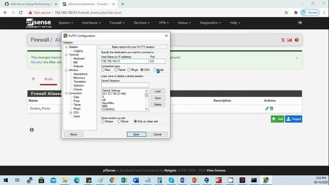The height and width of the screenshot is (185, 329).
Task: Open Excel from the taskbar
Action: click(x=124, y=180)
